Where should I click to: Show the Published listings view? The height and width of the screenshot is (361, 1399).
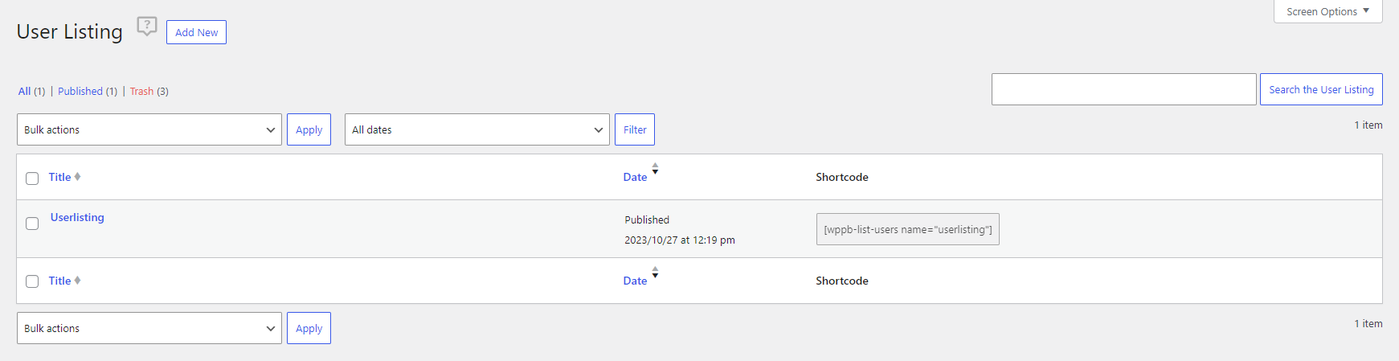pos(80,92)
